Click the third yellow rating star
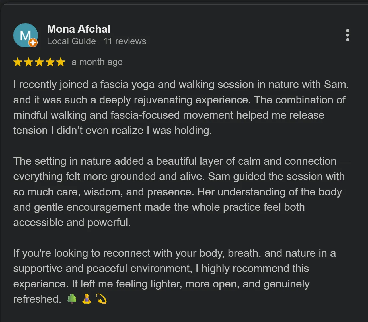Image resolution: width=368 pixels, height=322 pixels. [39, 62]
